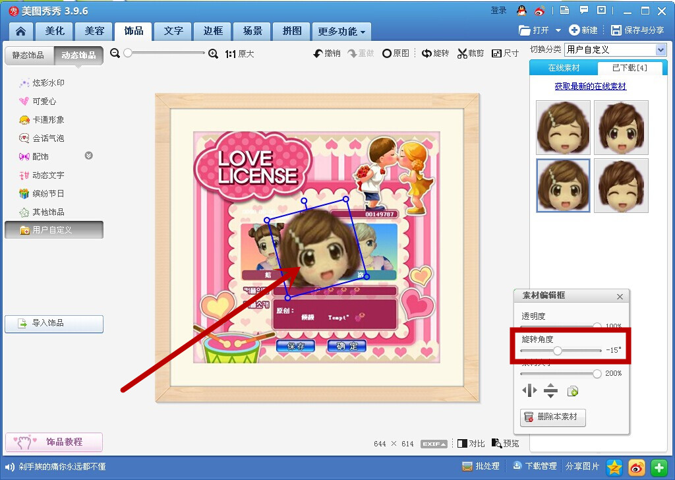
Task: Click the 透明度 slider handle
Action: pyautogui.click(x=597, y=327)
